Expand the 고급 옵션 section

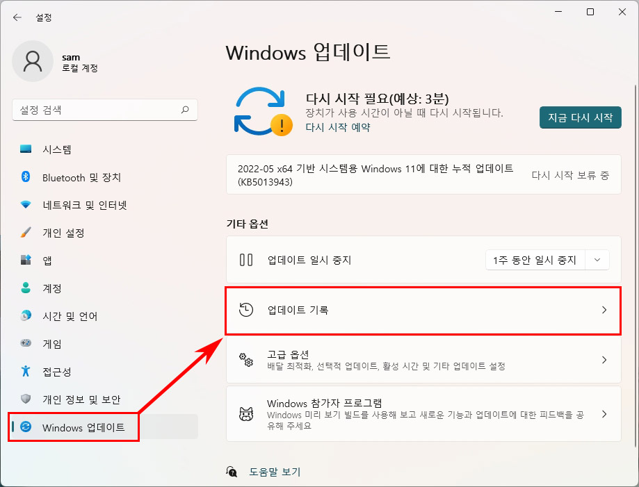[x=423, y=360]
